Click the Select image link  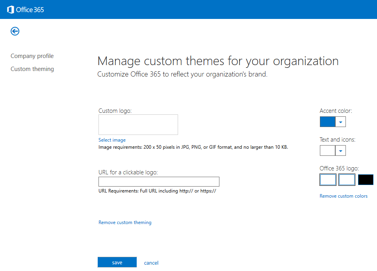[112, 140]
